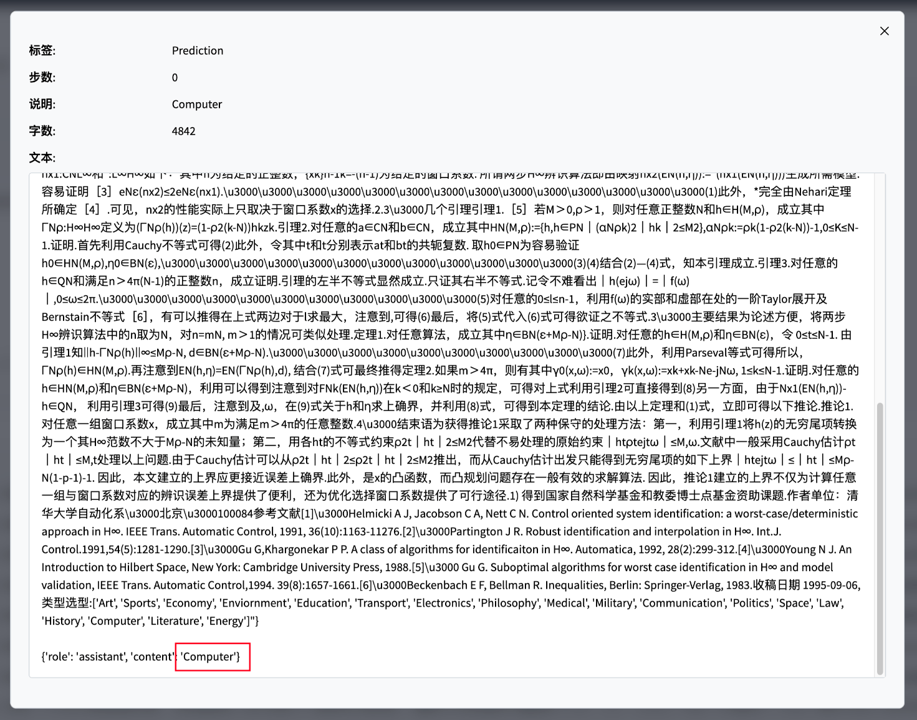Click the text area vertical scrollbar thumb
This screenshot has width=917, height=720.
pyautogui.click(x=880, y=538)
